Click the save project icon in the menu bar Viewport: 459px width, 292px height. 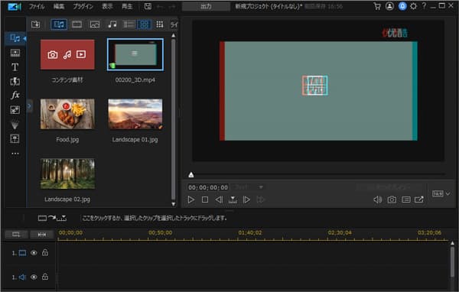point(148,6)
